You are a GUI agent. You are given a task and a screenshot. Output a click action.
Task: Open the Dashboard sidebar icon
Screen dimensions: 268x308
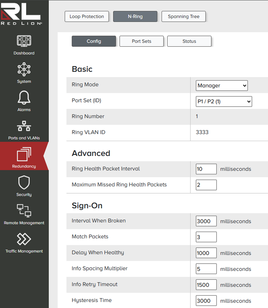tap(24, 41)
